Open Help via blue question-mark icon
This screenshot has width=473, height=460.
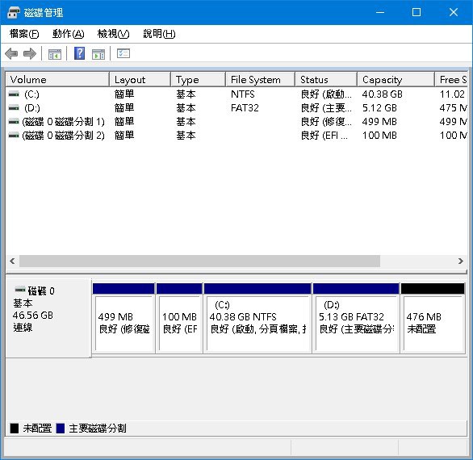click(79, 53)
